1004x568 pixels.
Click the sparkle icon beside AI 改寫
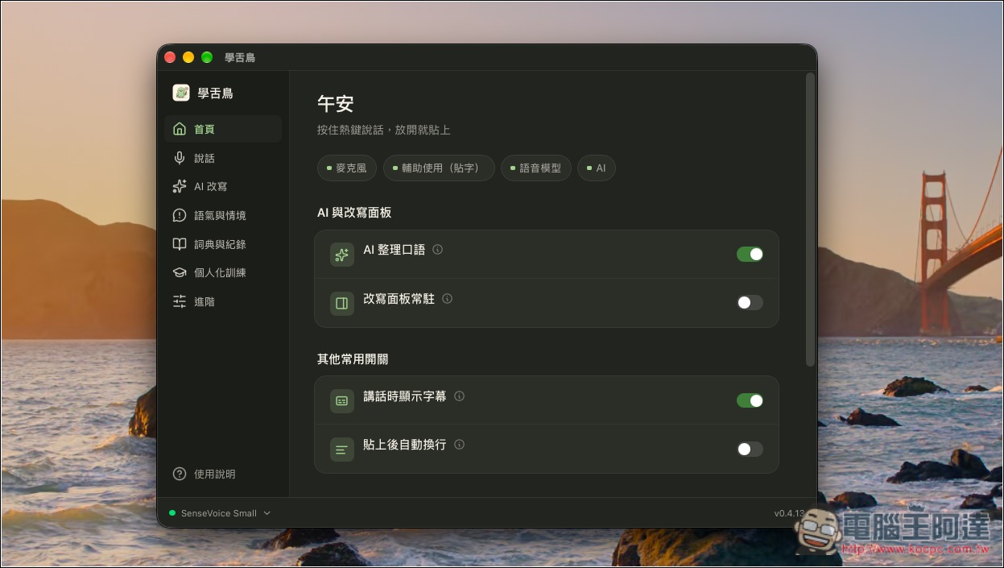point(180,186)
